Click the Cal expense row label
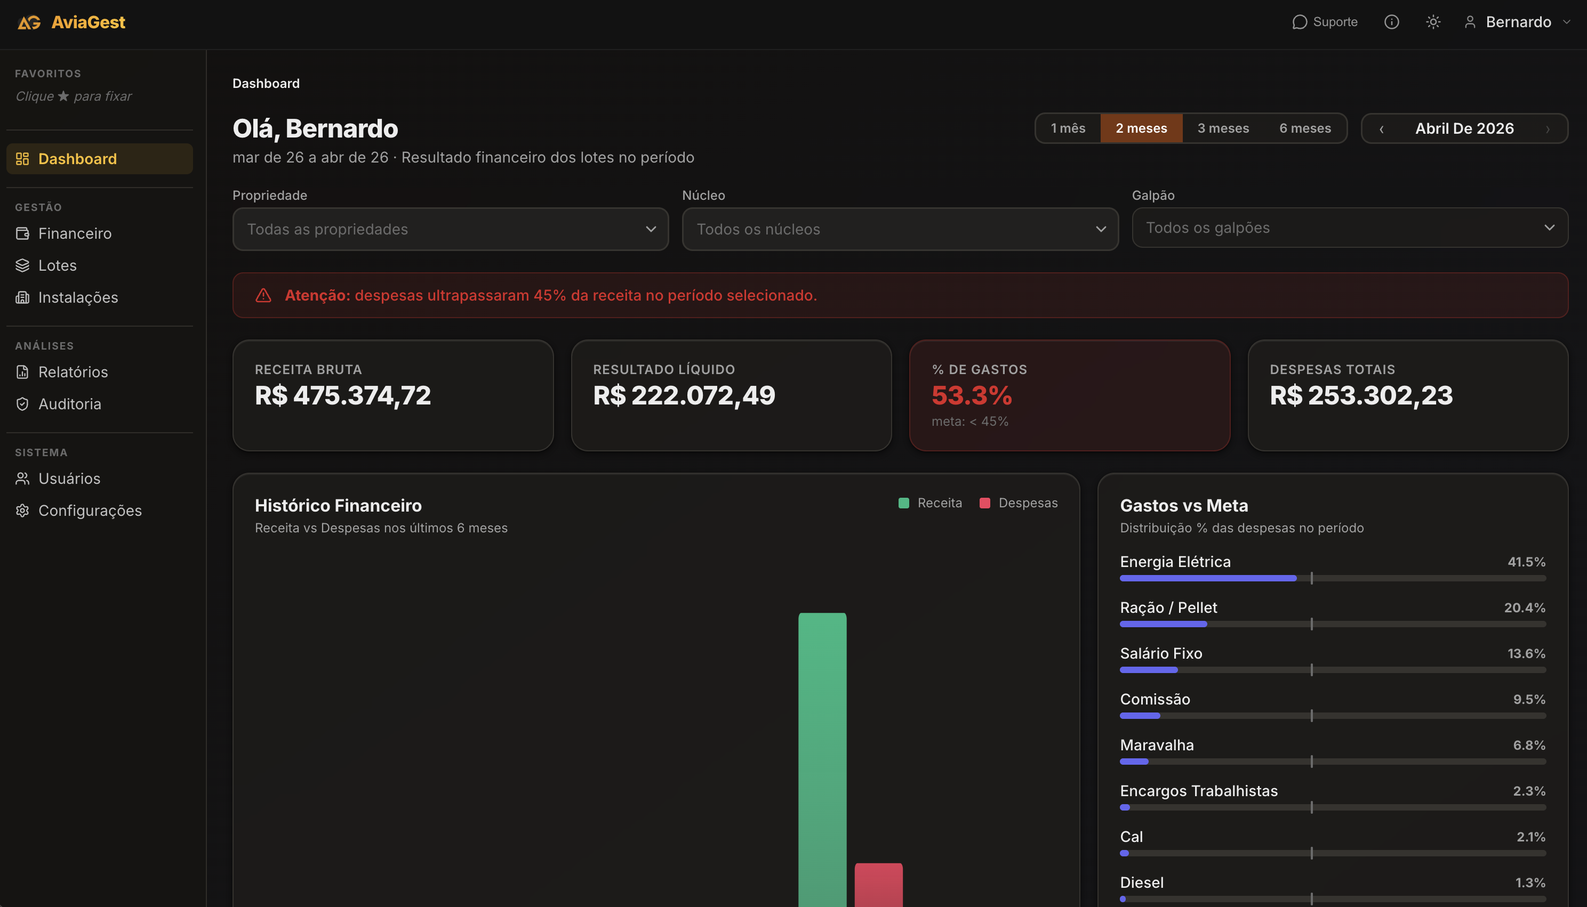 click(x=1132, y=837)
